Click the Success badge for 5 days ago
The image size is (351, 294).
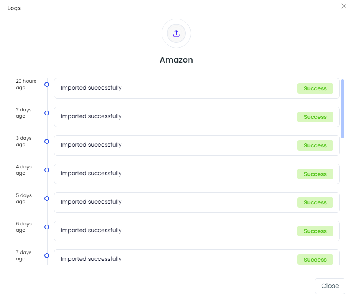click(315, 202)
